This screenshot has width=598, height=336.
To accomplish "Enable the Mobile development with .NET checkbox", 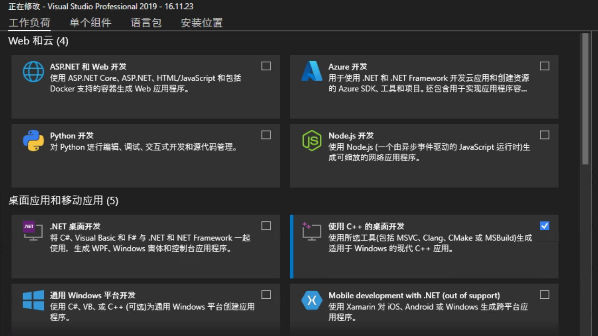I will point(545,295).
